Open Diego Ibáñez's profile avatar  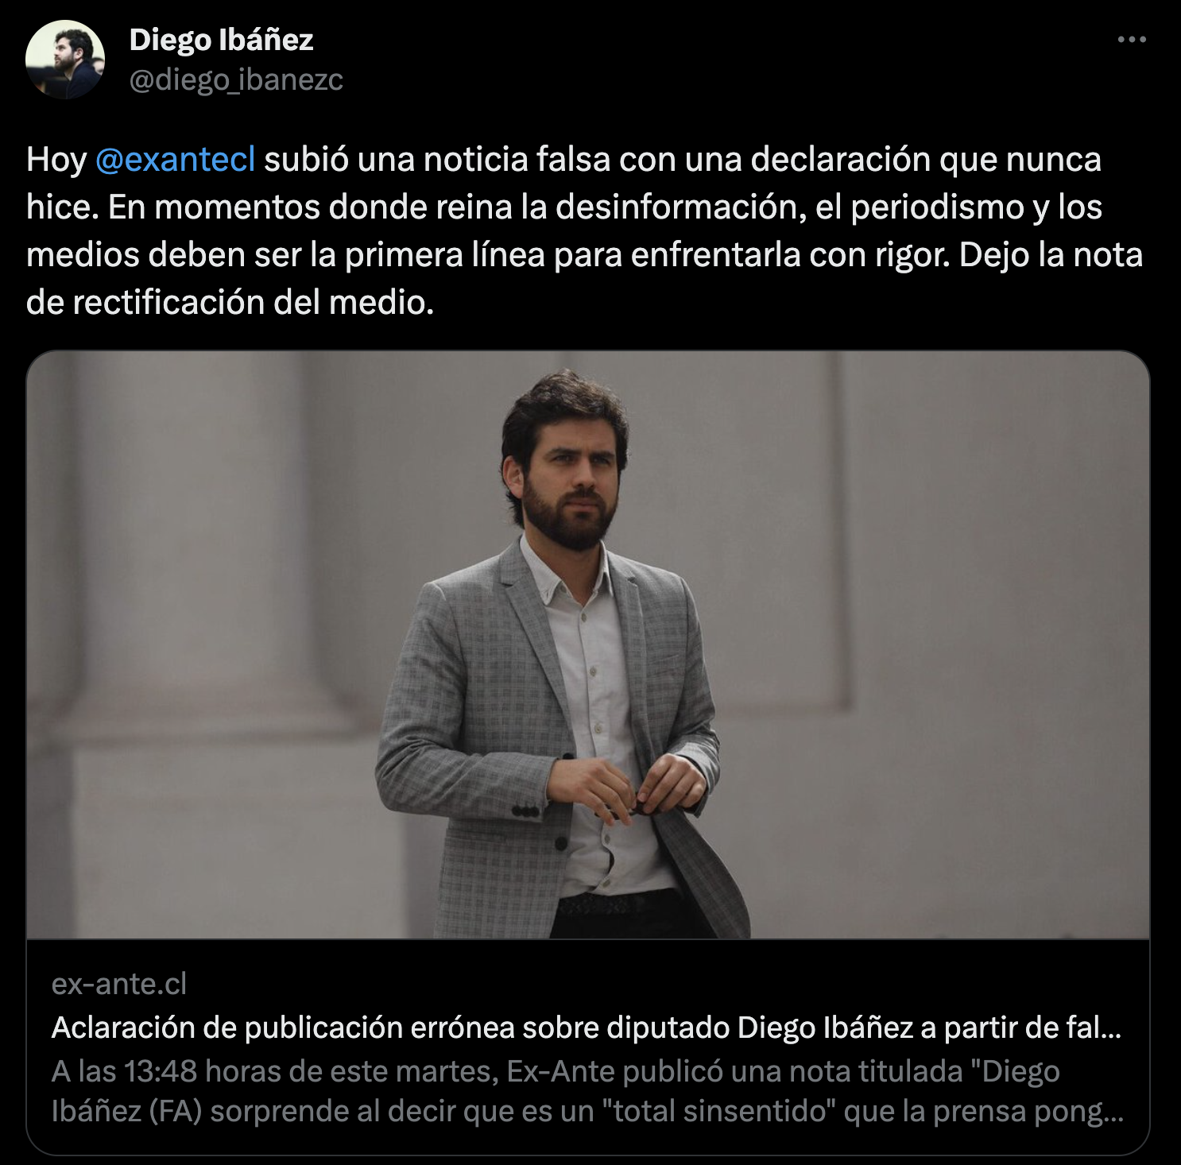point(65,60)
